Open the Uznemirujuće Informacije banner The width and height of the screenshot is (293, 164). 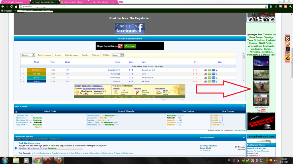tap(261, 121)
